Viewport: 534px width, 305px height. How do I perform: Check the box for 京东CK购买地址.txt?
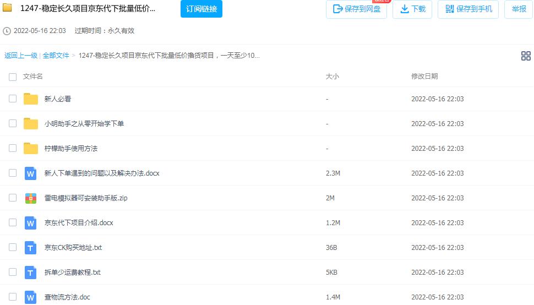click(x=13, y=247)
